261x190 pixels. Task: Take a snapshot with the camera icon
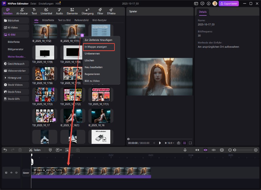(x=178, y=143)
